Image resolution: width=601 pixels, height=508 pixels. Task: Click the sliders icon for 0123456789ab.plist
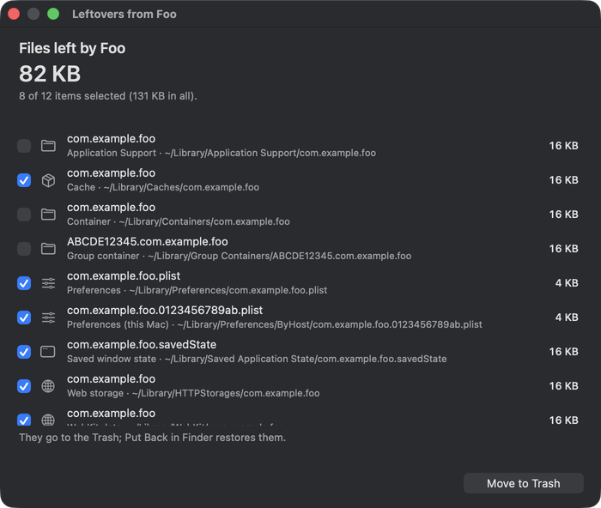48,317
